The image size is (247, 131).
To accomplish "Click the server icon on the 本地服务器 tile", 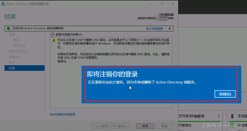I will (232, 116).
